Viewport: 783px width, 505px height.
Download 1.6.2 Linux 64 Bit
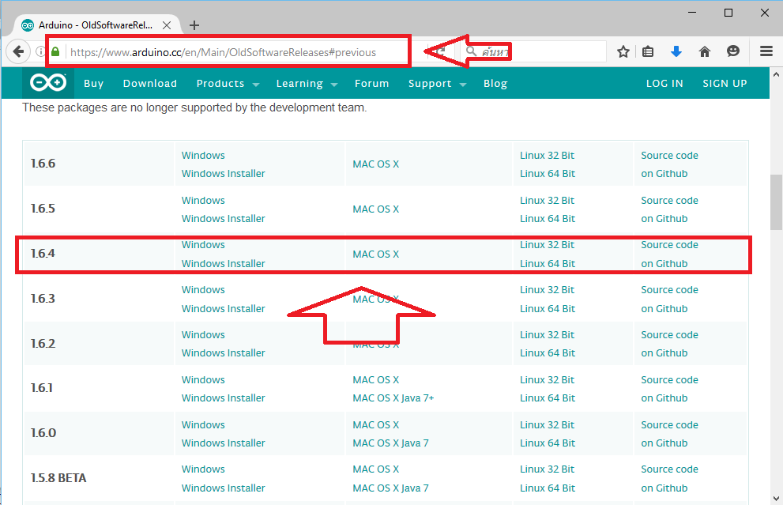[548, 352]
